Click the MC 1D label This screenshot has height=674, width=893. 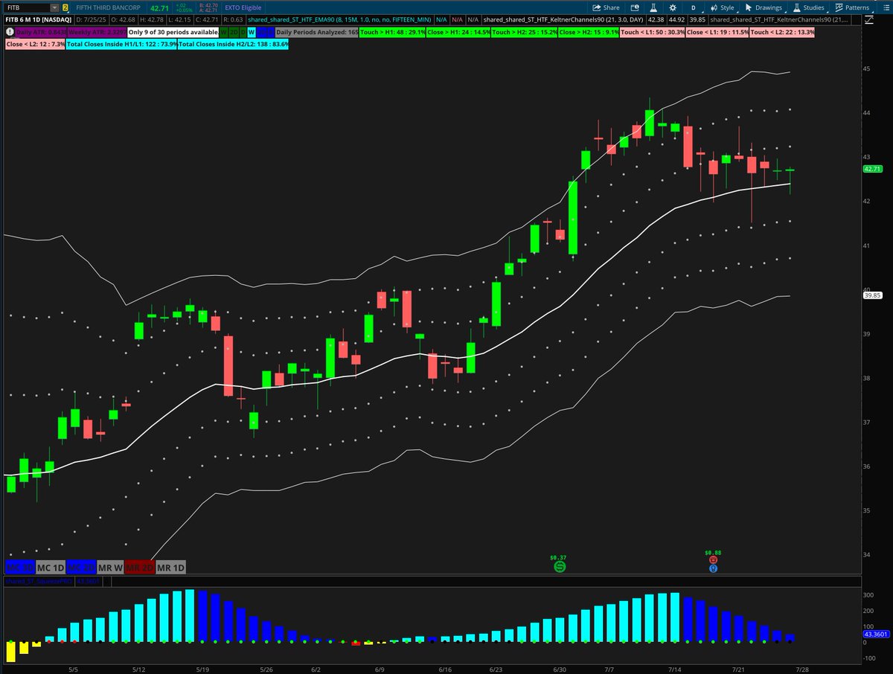50,567
